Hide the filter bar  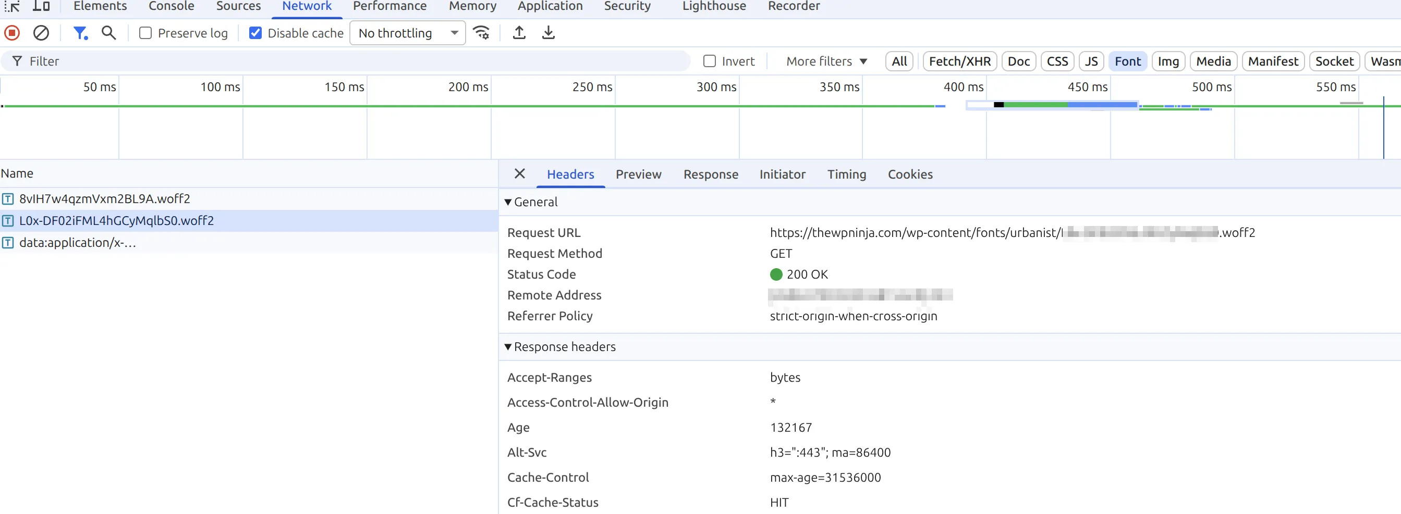(80, 33)
